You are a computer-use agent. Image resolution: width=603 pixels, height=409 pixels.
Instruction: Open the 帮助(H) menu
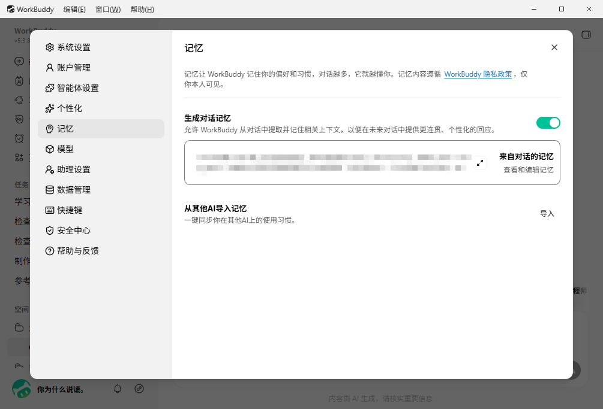point(142,9)
